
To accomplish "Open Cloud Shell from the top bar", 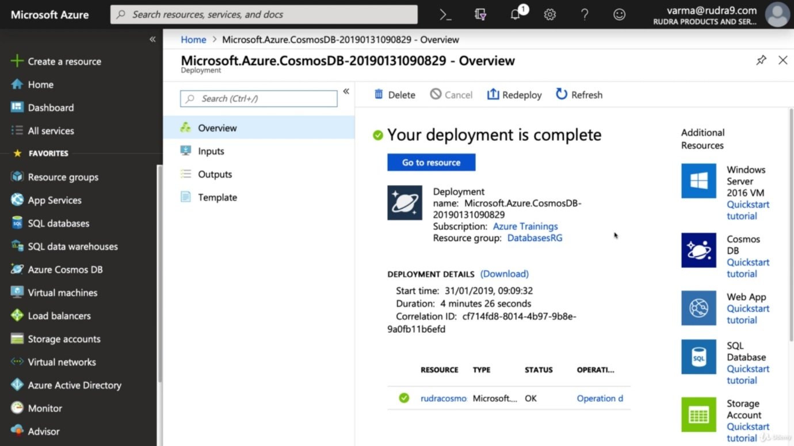I will (445, 15).
